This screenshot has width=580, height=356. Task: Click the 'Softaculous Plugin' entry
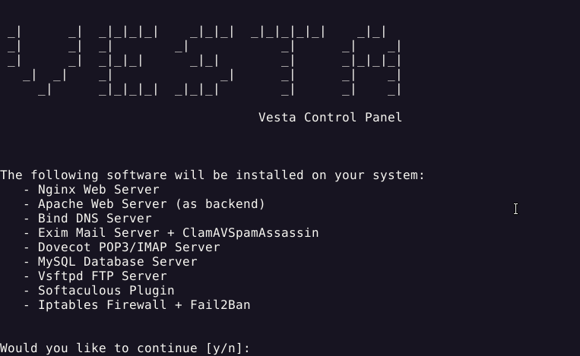tap(106, 290)
